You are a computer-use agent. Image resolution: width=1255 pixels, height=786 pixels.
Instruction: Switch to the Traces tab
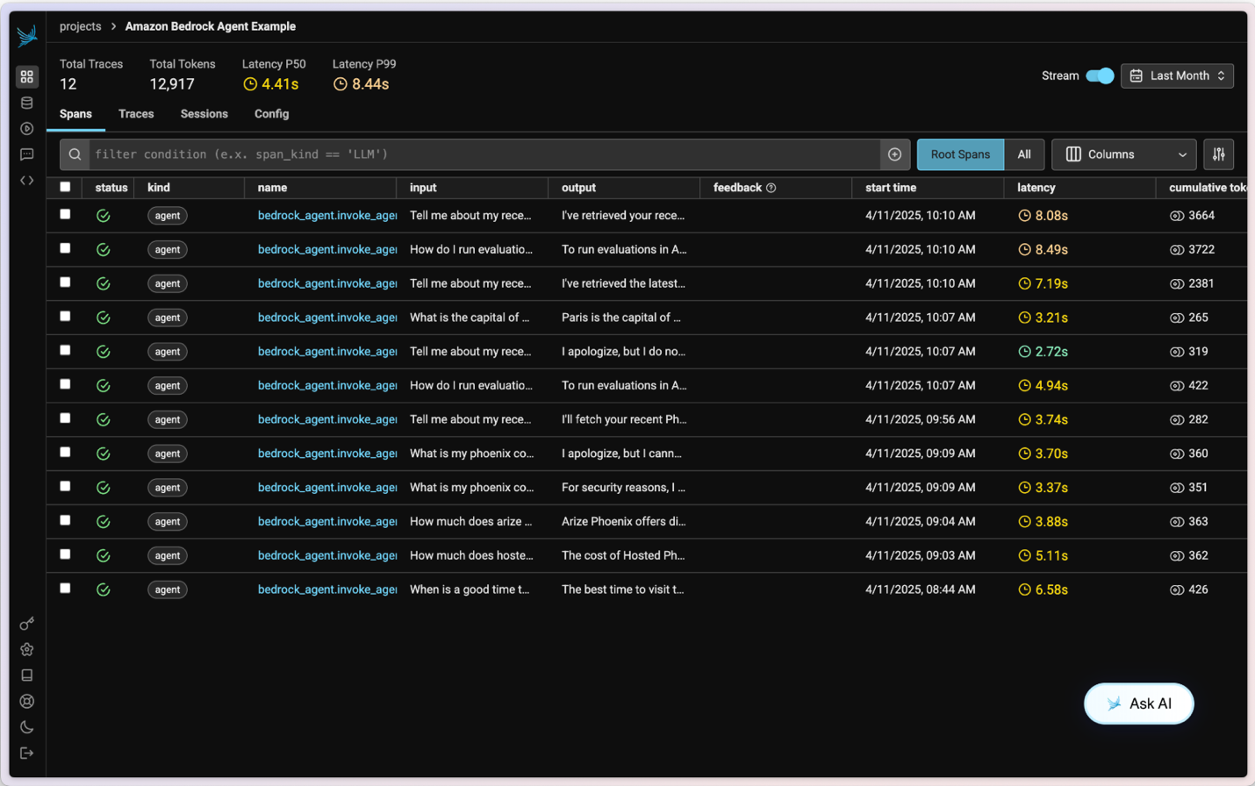point(136,114)
